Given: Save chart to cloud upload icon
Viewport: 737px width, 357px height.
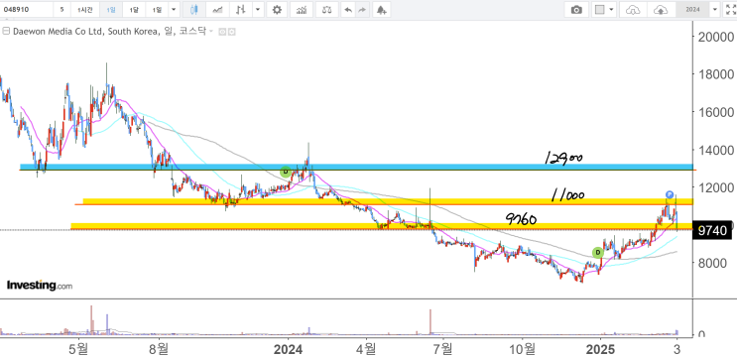Looking at the screenshot, I should tap(662, 9).
